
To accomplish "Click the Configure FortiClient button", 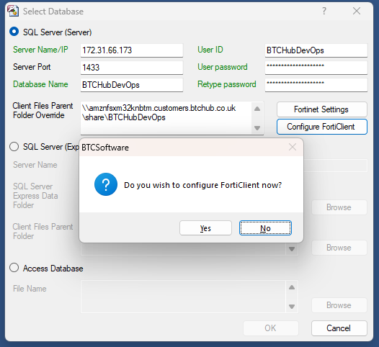I will [x=321, y=127].
